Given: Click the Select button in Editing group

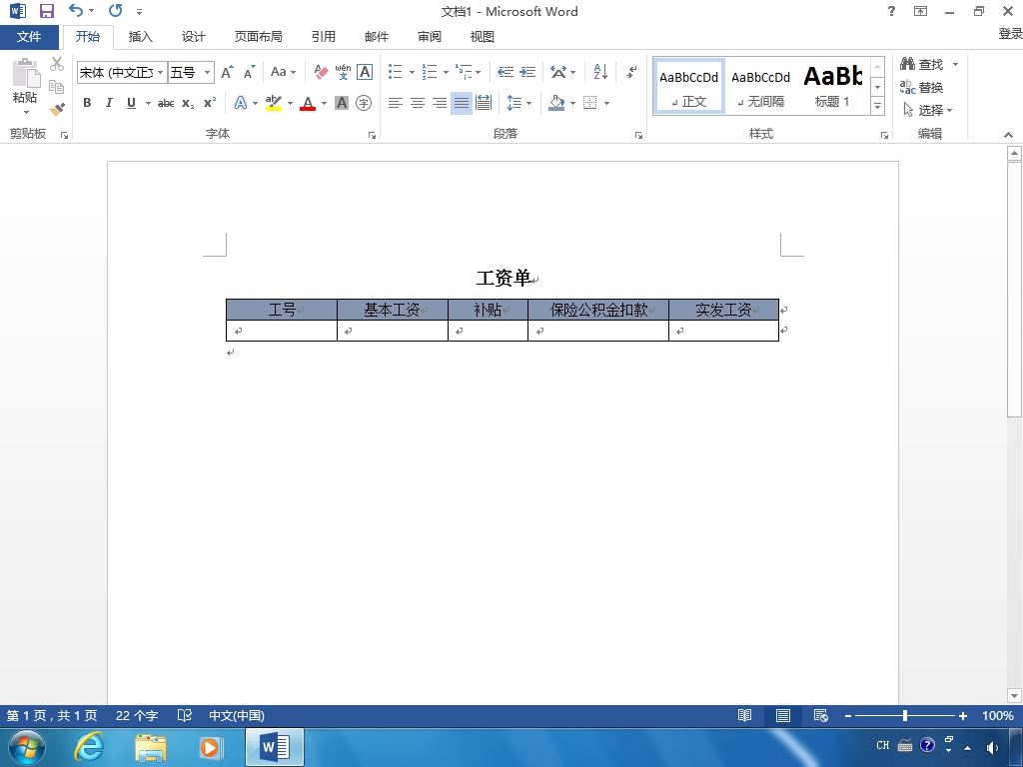Looking at the screenshot, I should [928, 110].
